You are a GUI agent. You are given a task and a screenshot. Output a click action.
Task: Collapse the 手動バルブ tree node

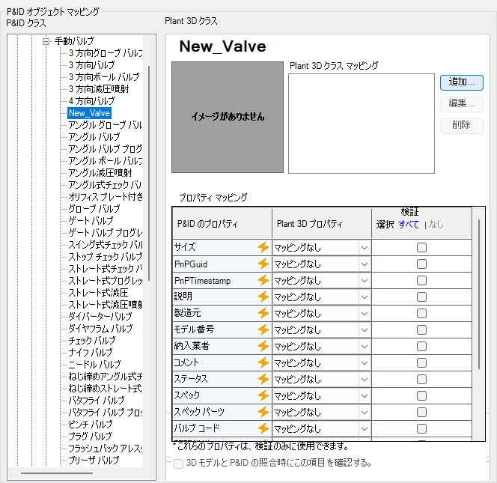point(46,41)
